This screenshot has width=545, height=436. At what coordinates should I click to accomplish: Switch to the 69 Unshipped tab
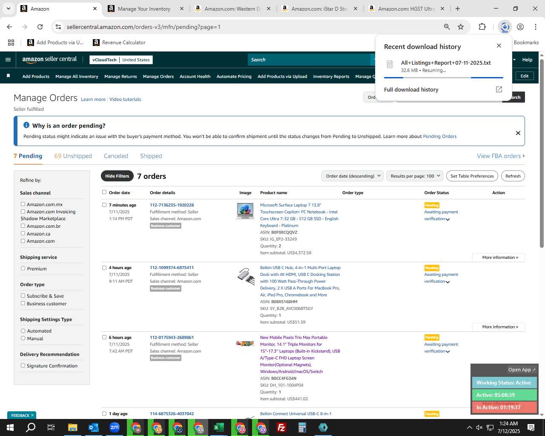coord(73,156)
